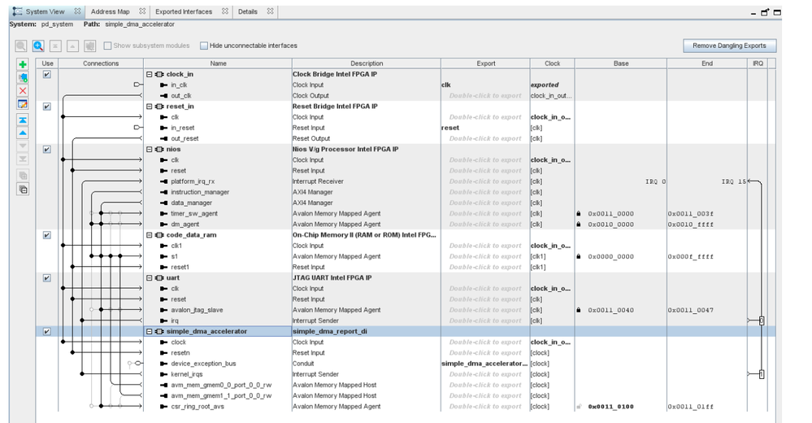Image resolution: width=812 pixels, height=423 pixels.
Task: Select the csr_ring_root_avs base address 0x0011_0100
Action: (x=611, y=407)
